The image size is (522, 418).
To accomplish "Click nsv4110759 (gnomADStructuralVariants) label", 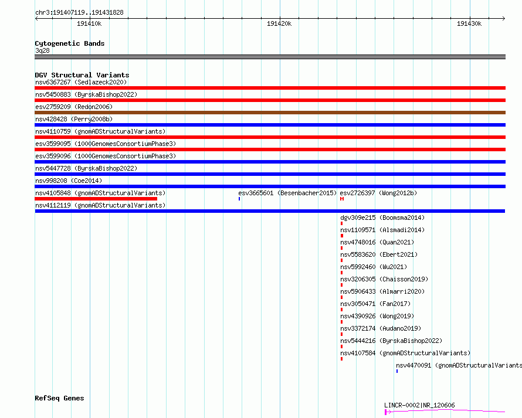I will (x=100, y=131).
